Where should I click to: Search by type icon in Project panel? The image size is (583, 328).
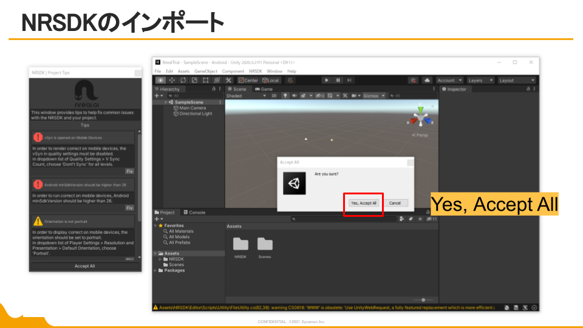[401, 219]
